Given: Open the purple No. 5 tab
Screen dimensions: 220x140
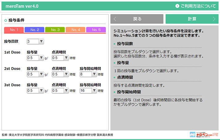Looking at the screenshot, I should [x=96, y=30].
